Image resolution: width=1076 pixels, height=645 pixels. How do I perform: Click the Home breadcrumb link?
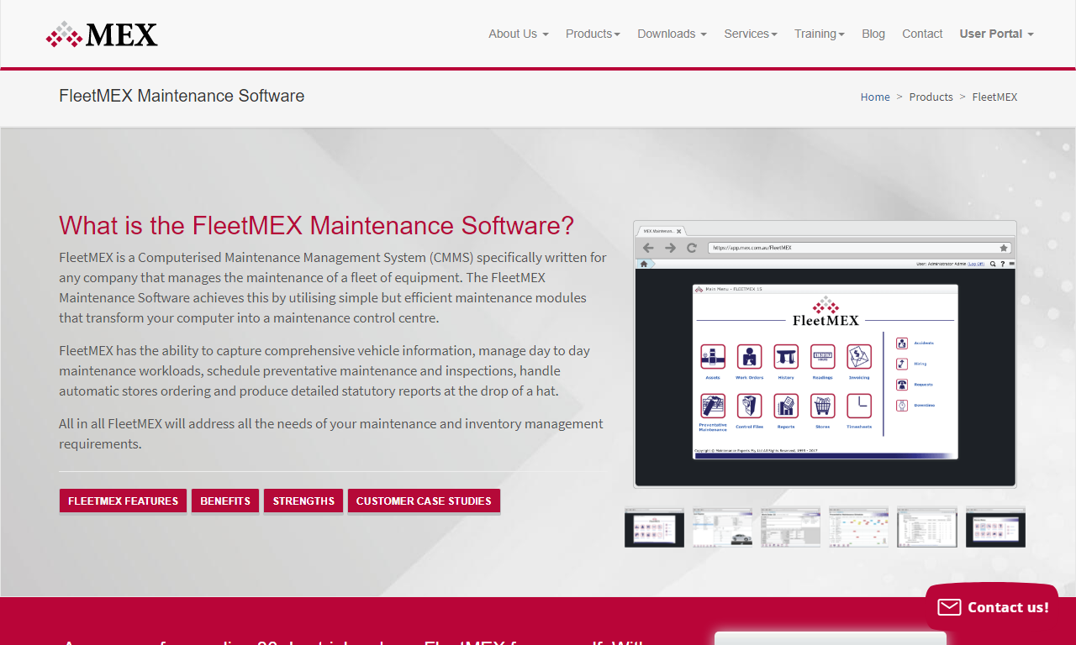point(874,97)
